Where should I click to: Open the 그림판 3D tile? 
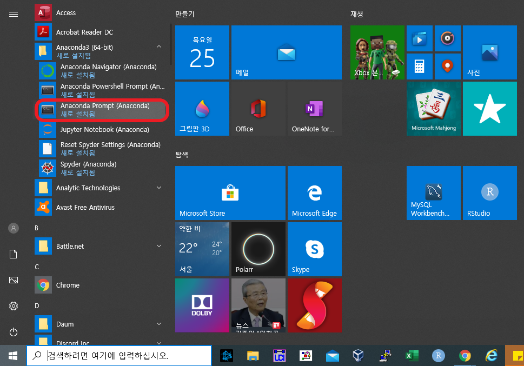[202, 109]
